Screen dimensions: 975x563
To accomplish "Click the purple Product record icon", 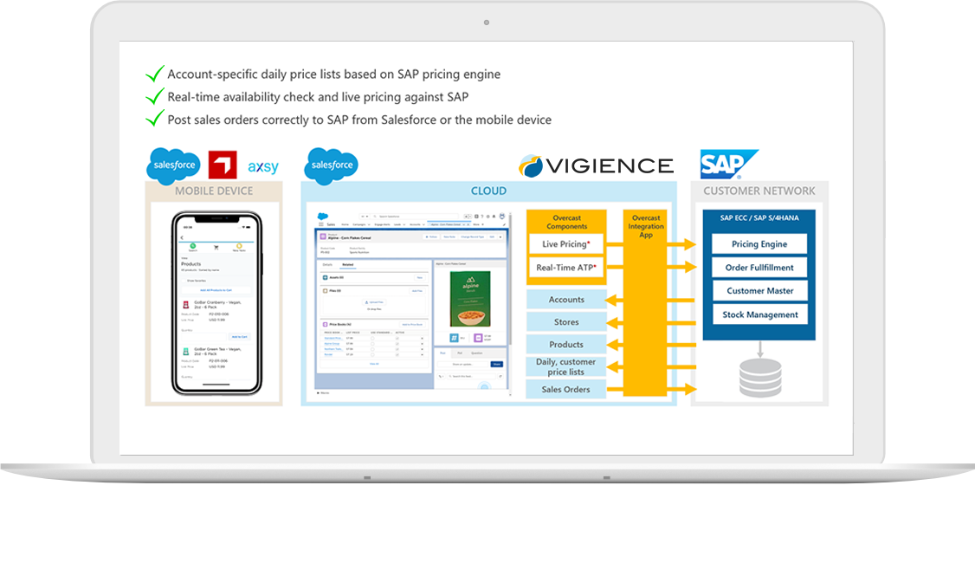I will 323,237.
